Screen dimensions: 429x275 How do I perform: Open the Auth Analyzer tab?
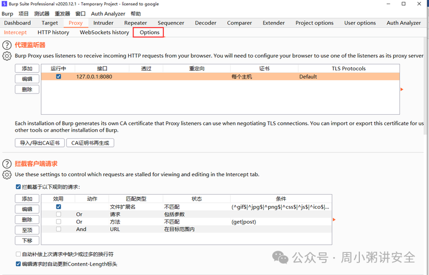403,23
